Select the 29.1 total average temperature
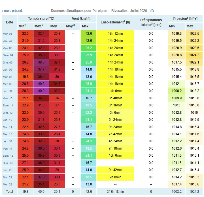The height and width of the screenshot is (197, 204). [57, 192]
